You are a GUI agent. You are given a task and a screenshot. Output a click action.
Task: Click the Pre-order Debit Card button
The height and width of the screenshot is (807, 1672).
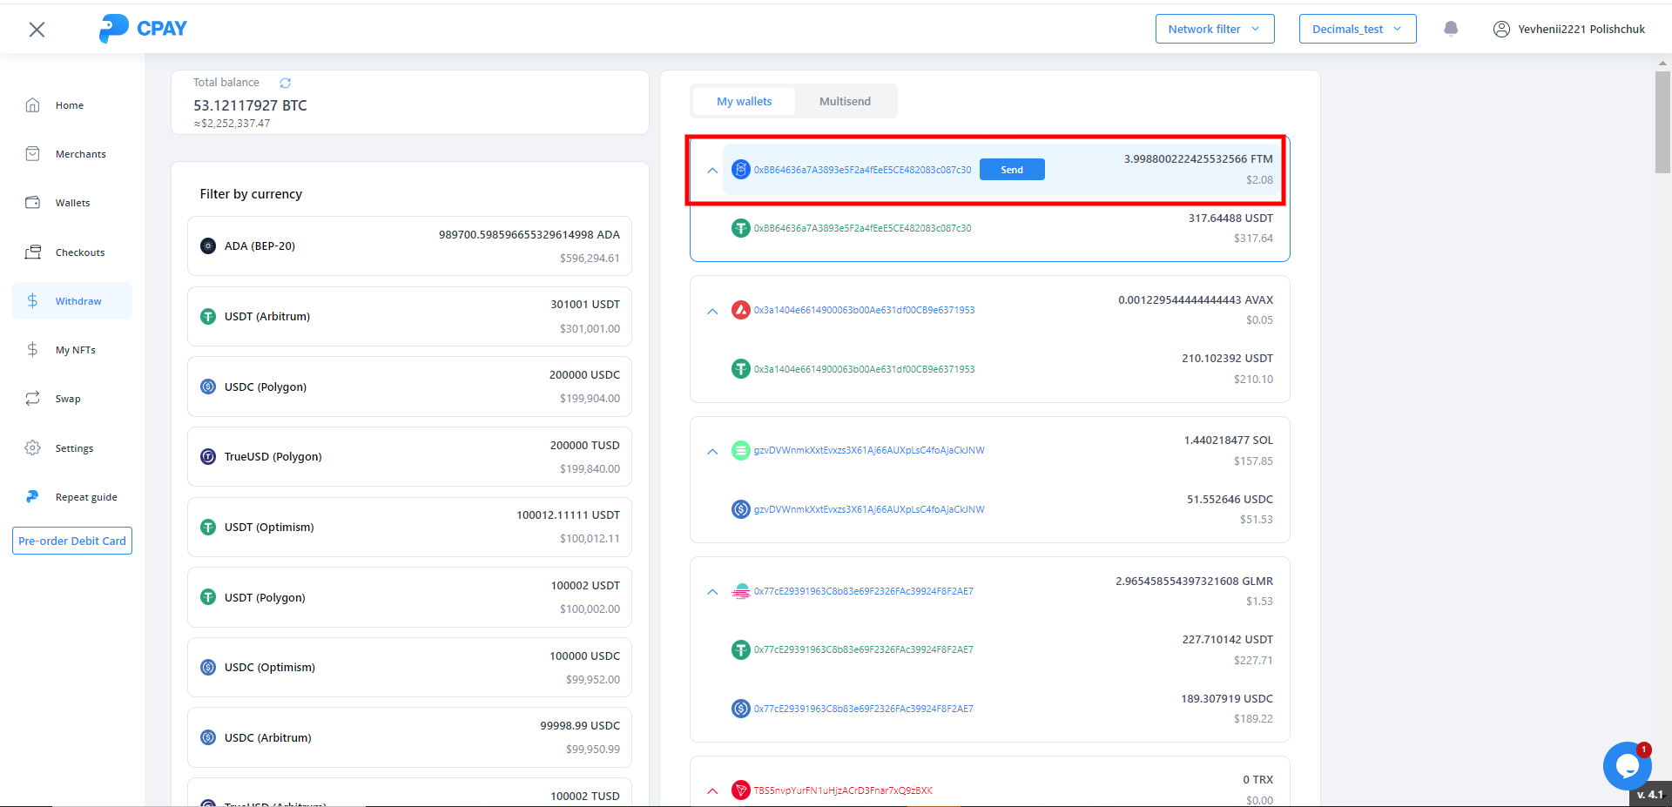(x=72, y=541)
